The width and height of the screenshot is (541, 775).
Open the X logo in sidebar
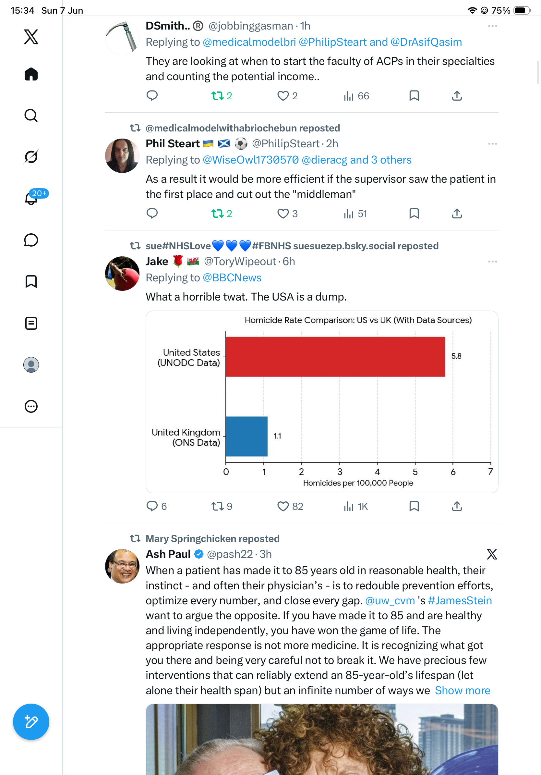tap(31, 37)
